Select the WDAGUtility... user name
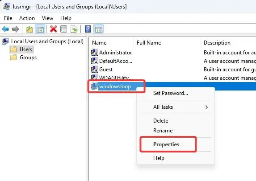 click(116, 78)
